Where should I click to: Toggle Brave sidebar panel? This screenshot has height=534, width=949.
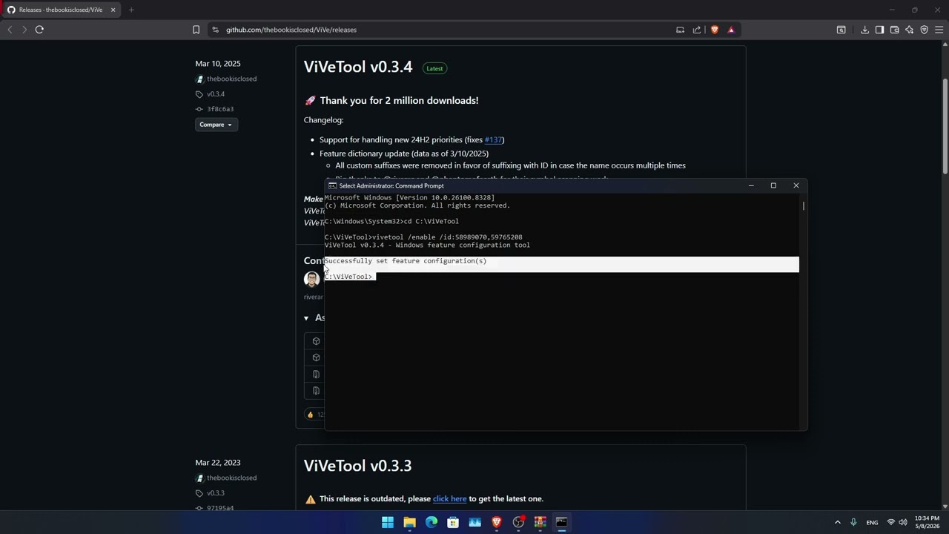point(879,30)
